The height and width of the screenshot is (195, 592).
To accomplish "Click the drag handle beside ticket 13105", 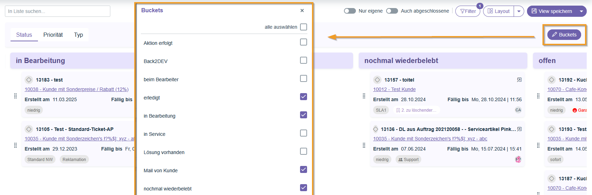I will (x=15, y=145).
